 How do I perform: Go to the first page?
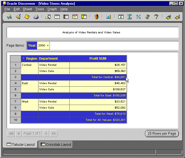click(11, 134)
